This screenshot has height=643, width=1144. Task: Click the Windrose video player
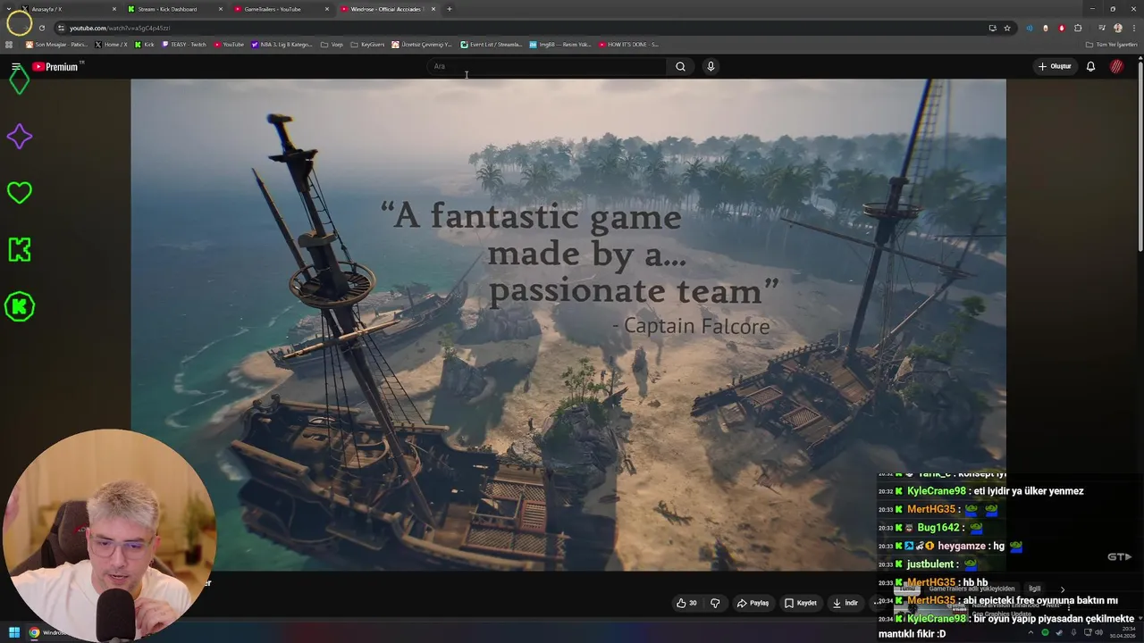[568, 324]
